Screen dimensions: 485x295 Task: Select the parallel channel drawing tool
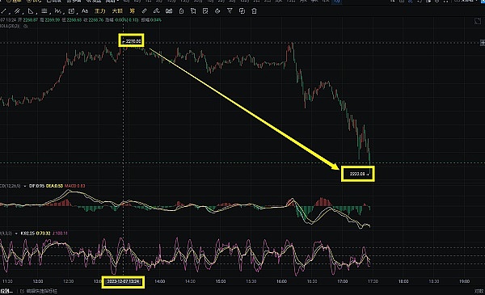17,11
